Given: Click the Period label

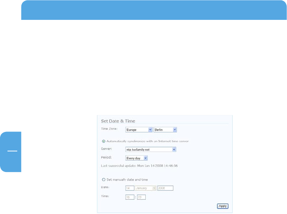Looking at the screenshot, I should tap(106, 157).
